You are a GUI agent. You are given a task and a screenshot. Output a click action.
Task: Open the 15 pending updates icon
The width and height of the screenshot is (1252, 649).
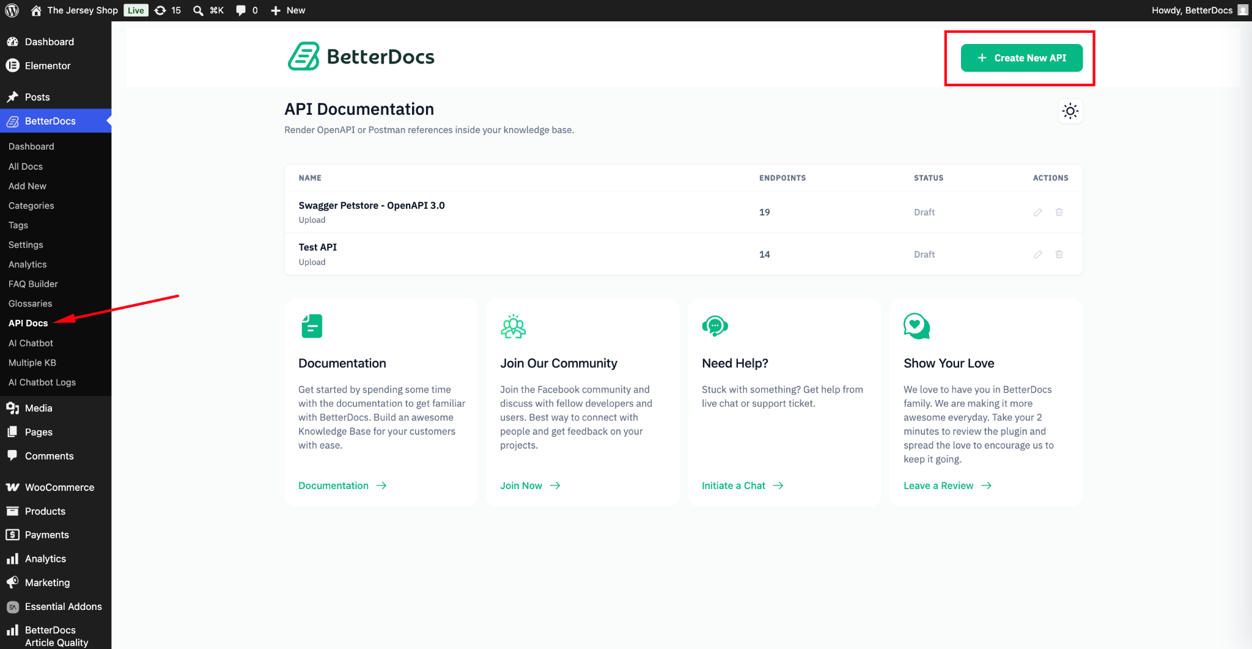coord(168,10)
